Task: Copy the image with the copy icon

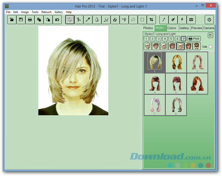Action: 39,19
